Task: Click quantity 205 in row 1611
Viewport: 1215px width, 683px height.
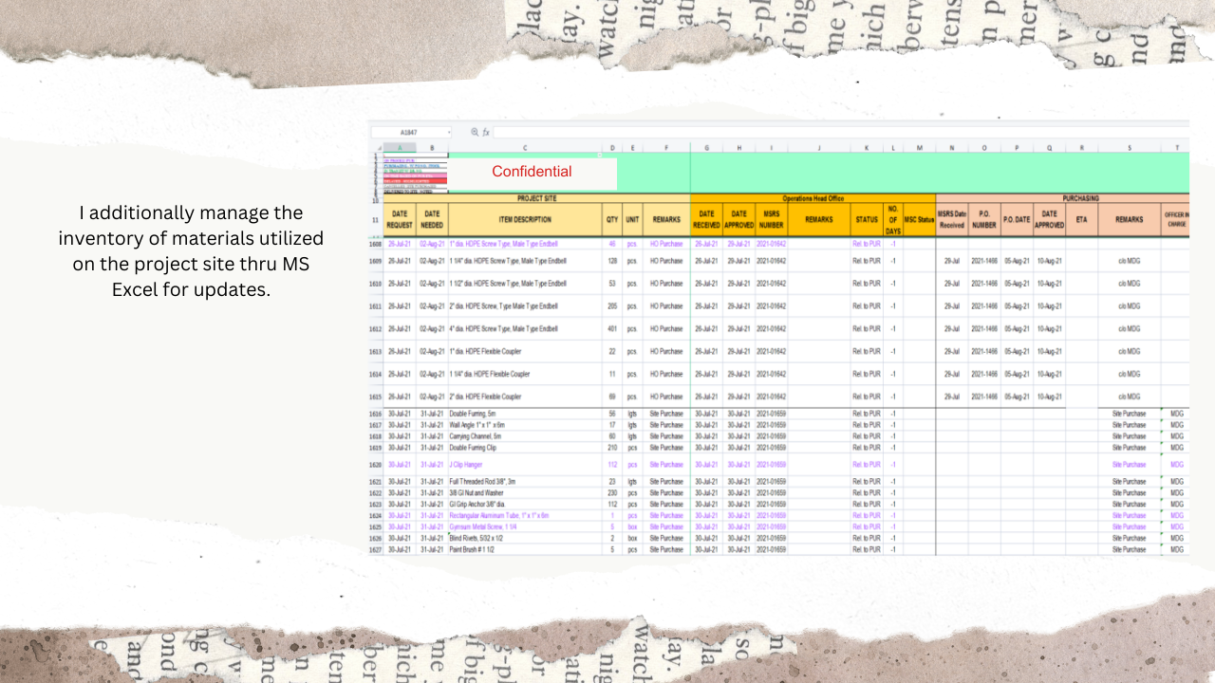Action: [x=612, y=306]
